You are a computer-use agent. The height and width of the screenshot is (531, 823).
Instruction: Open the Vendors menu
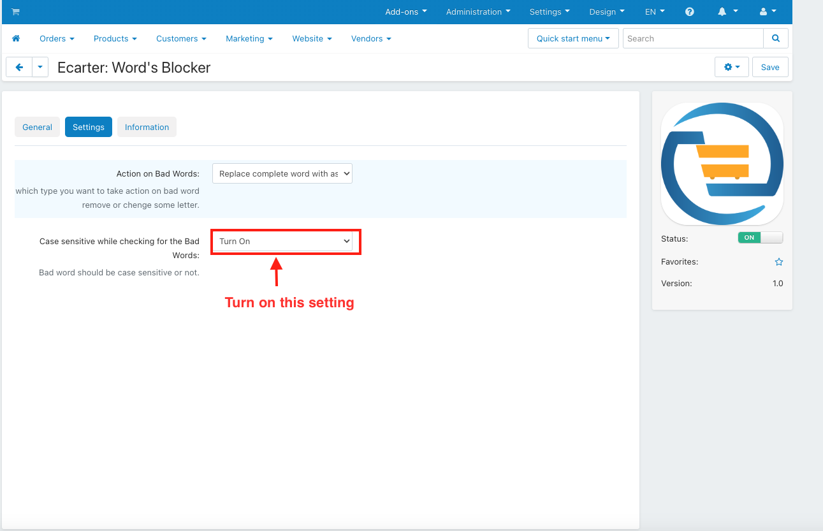click(x=371, y=38)
